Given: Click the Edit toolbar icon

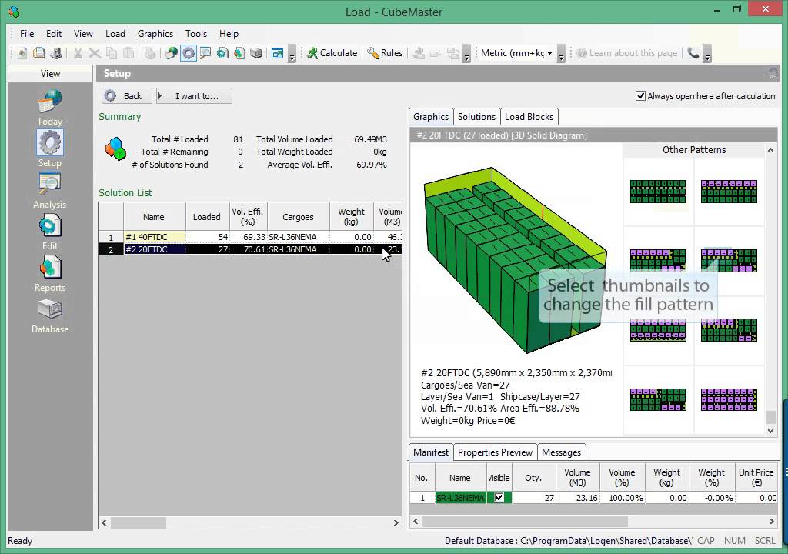Looking at the screenshot, I should tap(222, 53).
